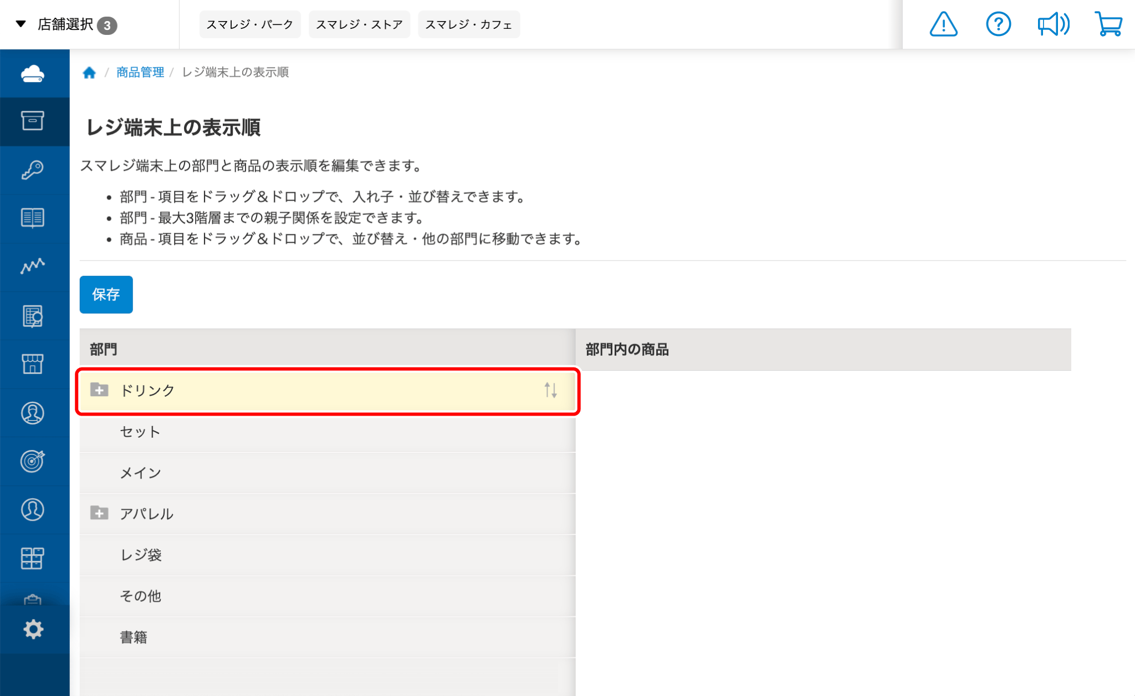Click the sort arrows on ドリンク row
This screenshot has width=1135, height=696.
(550, 390)
